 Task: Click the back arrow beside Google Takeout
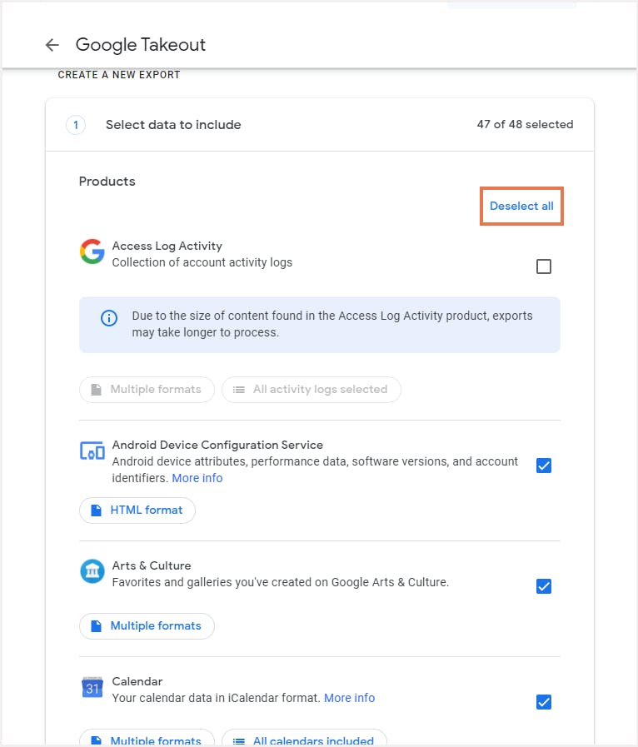click(x=52, y=45)
